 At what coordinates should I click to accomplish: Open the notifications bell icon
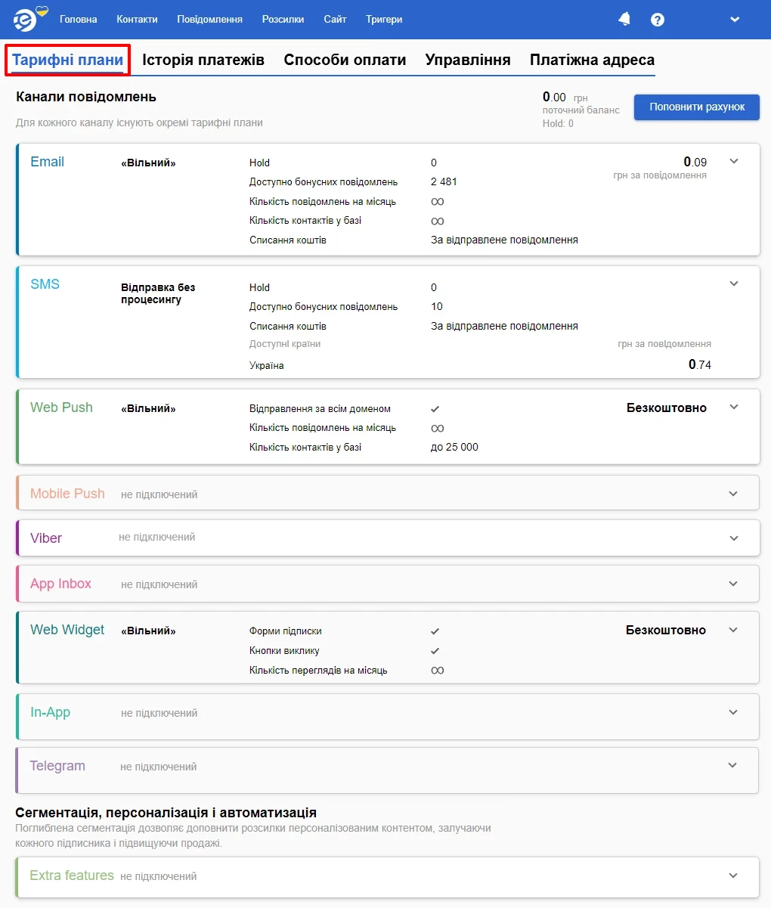tap(624, 20)
